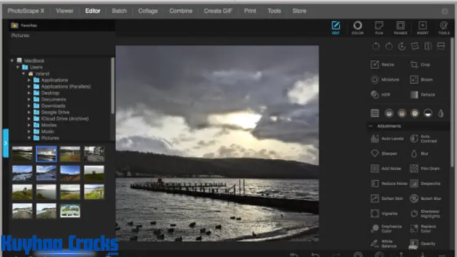This screenshot has width=457, height=257.
Task: Open Shadows/Highlights adjustment
Action: (x=425, y=213)
